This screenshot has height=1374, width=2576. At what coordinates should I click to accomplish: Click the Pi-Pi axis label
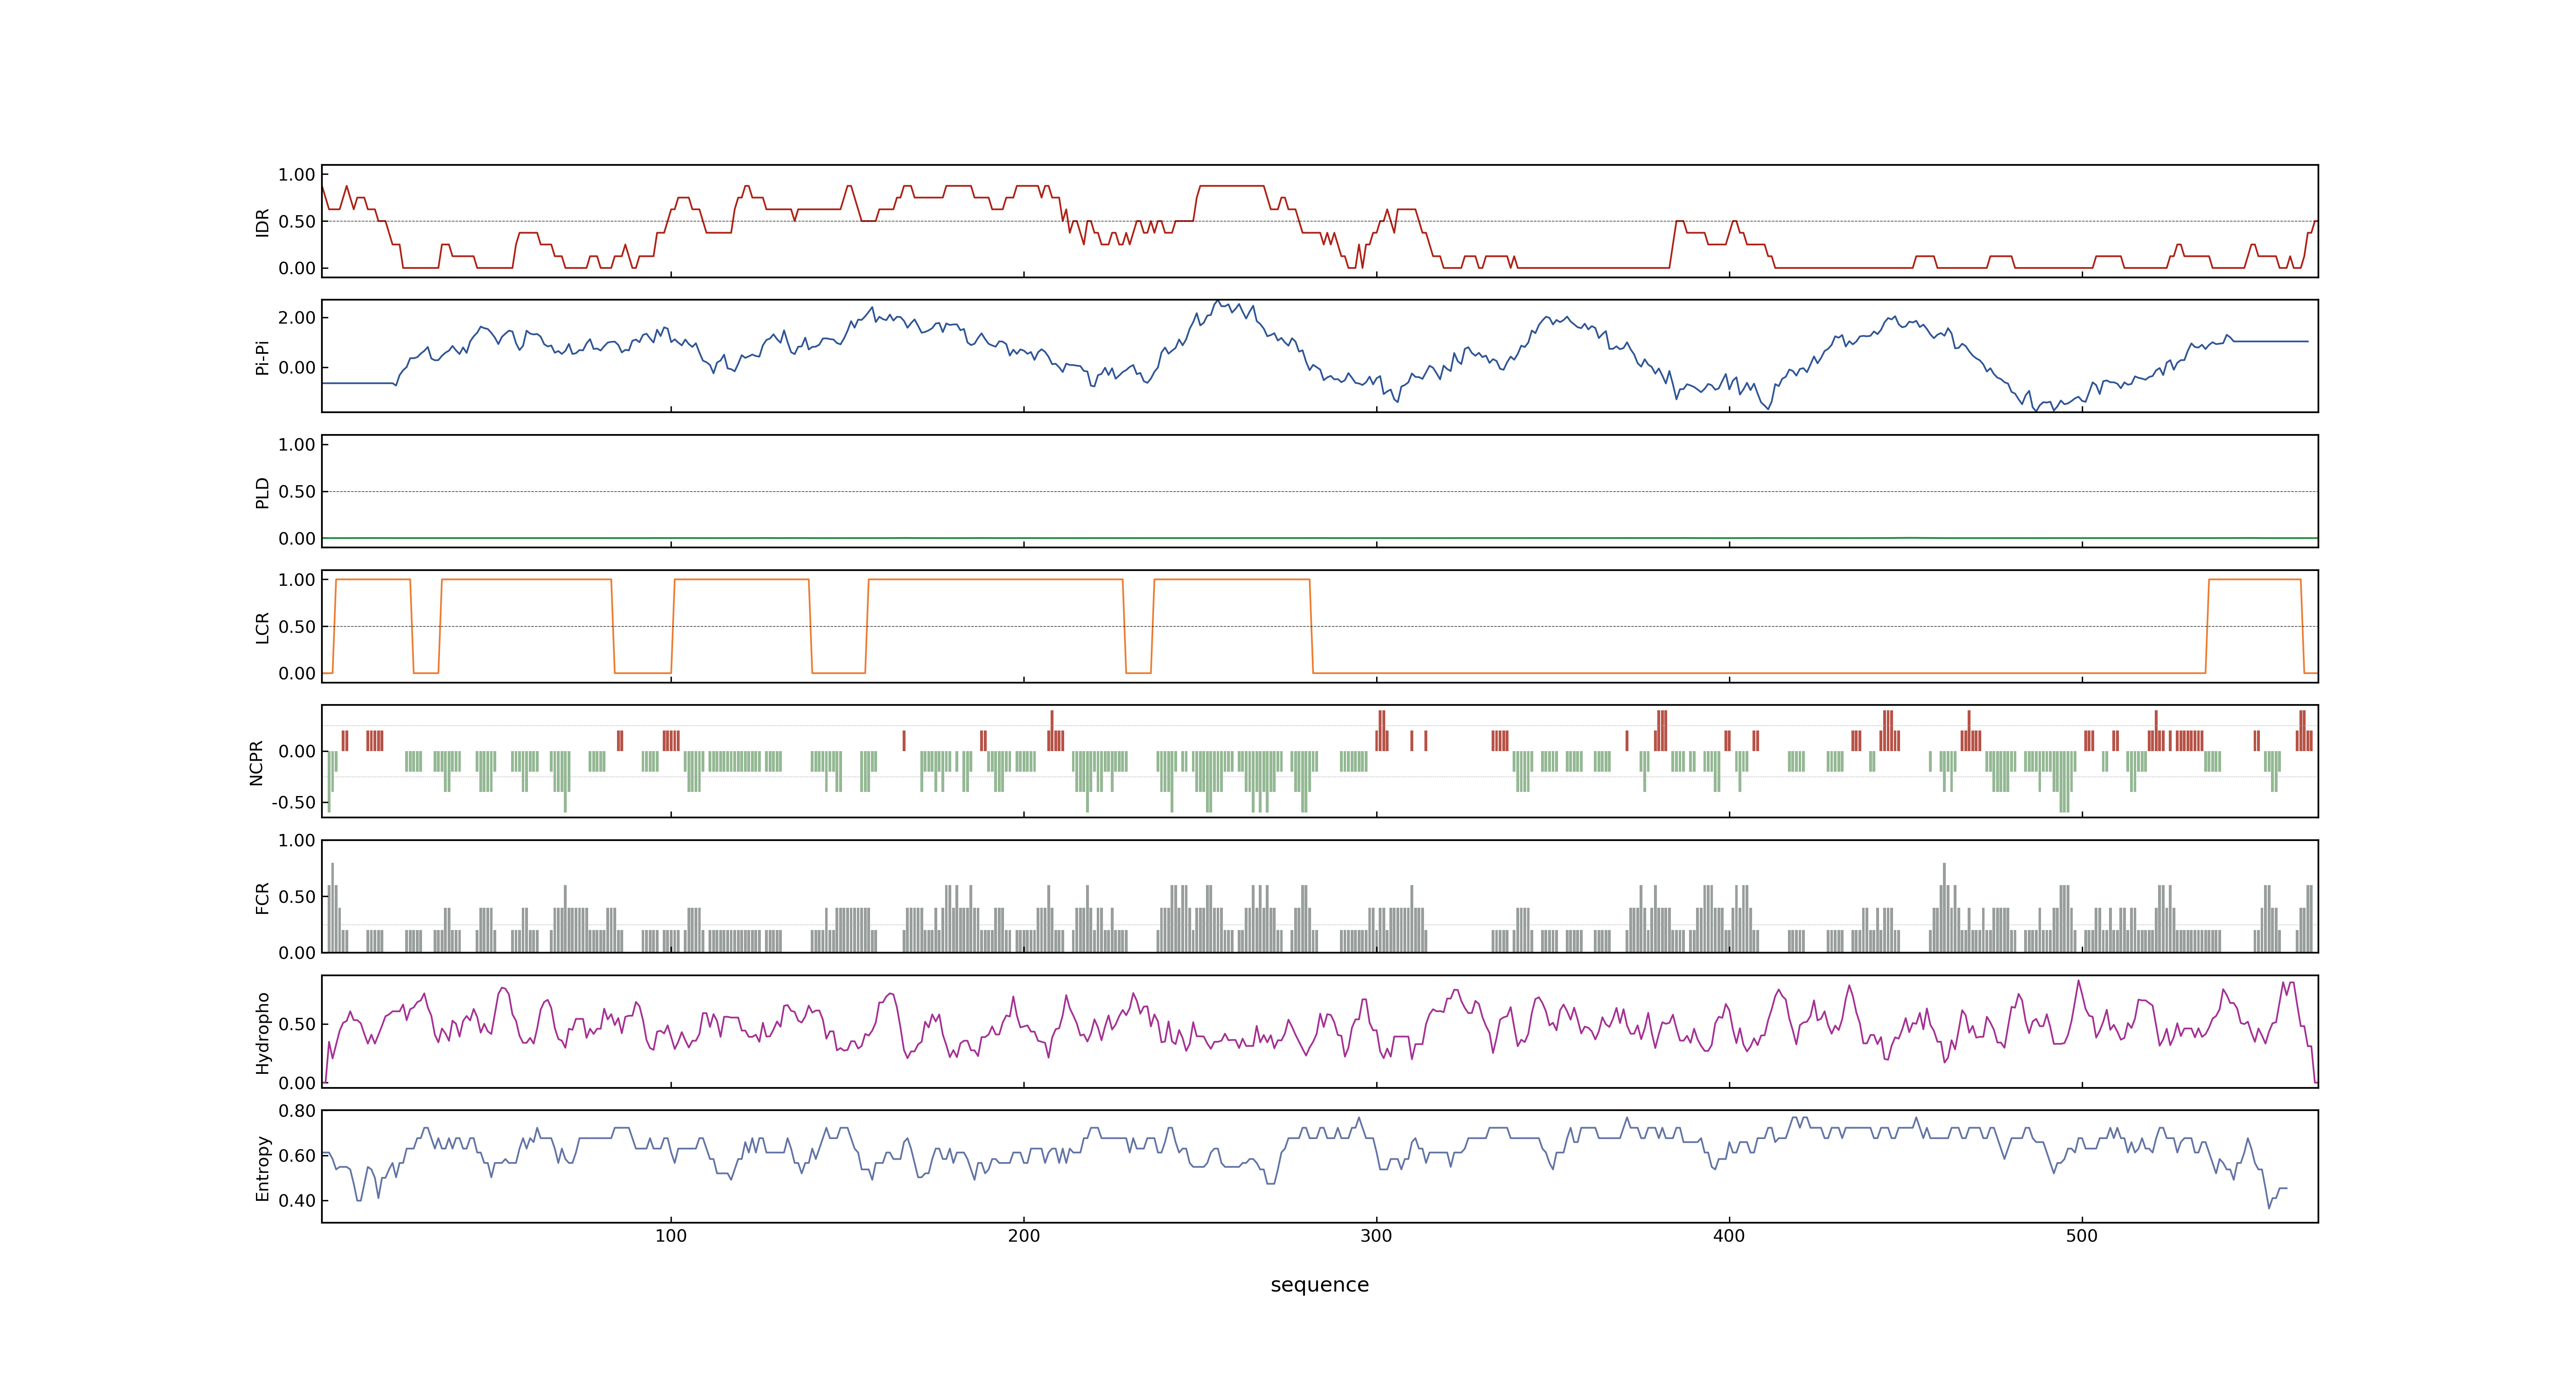262,357
